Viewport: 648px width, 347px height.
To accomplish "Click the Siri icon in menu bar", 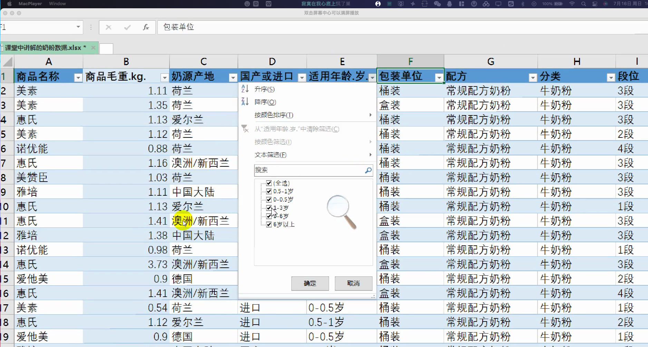I will 606,4.
